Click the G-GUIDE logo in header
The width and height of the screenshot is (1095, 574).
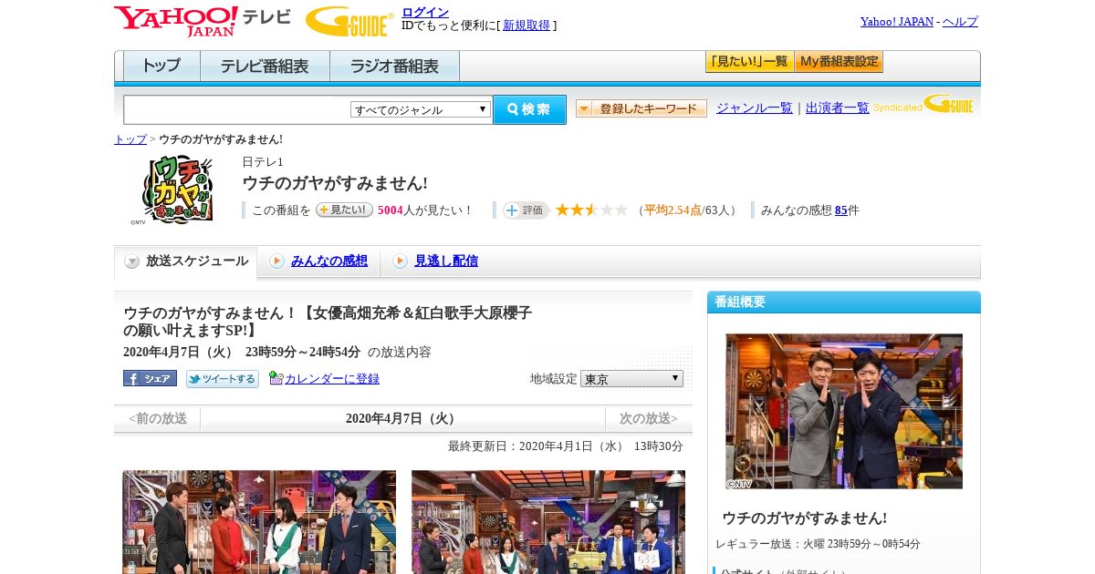coord(349,22)
